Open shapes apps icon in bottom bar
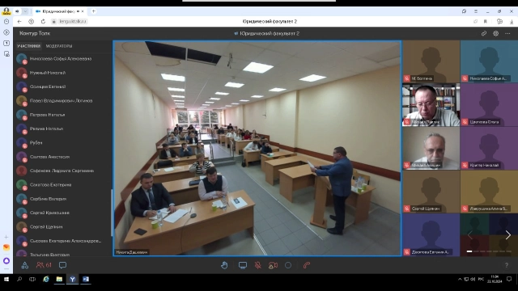518x291 pixels. [25, 265]
